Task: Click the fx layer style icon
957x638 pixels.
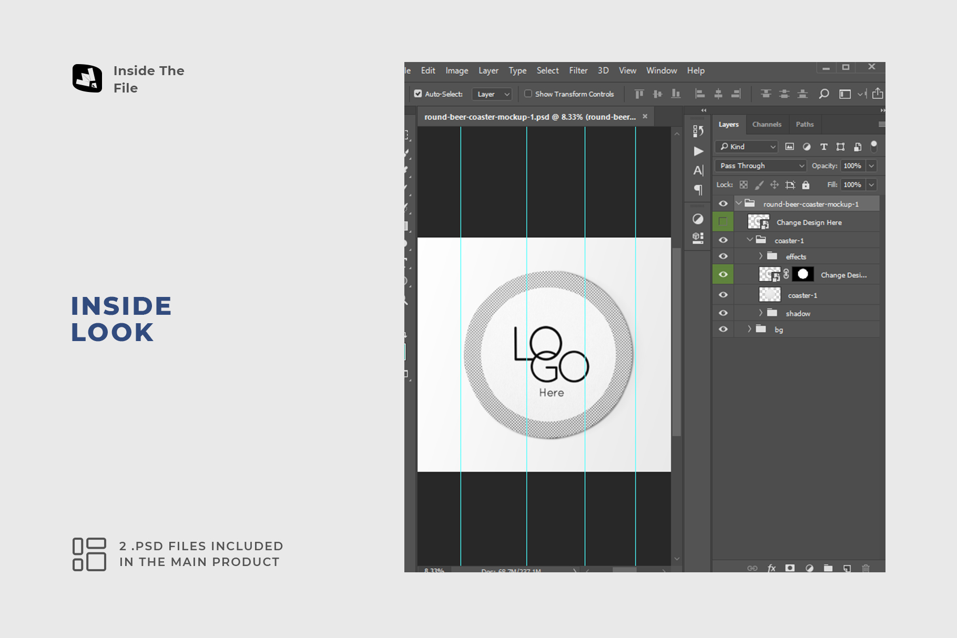Action: (771, 568)
